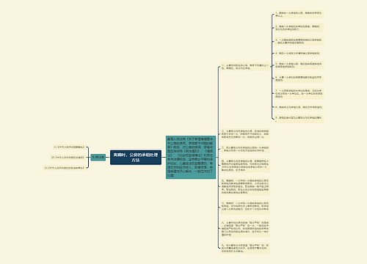Select sub-item 5 in the right column
Image resolution: width=367 pixels, height=264 pixels.
(x=299, y=65)
